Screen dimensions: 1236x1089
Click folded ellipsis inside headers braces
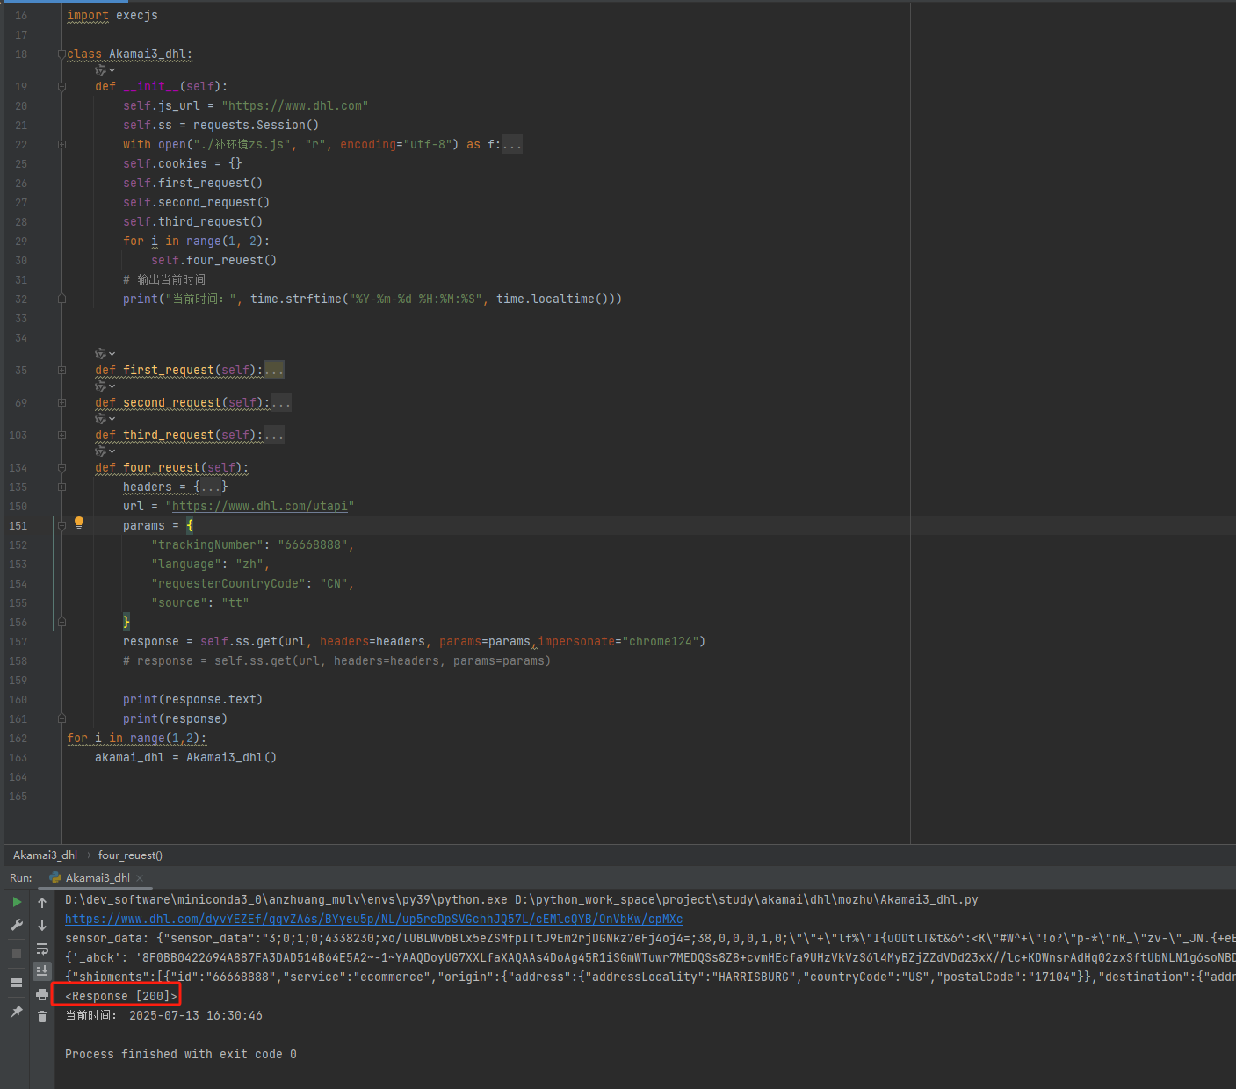coord(211,487)
